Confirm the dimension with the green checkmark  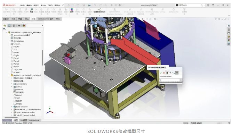[x=161, y=73]
